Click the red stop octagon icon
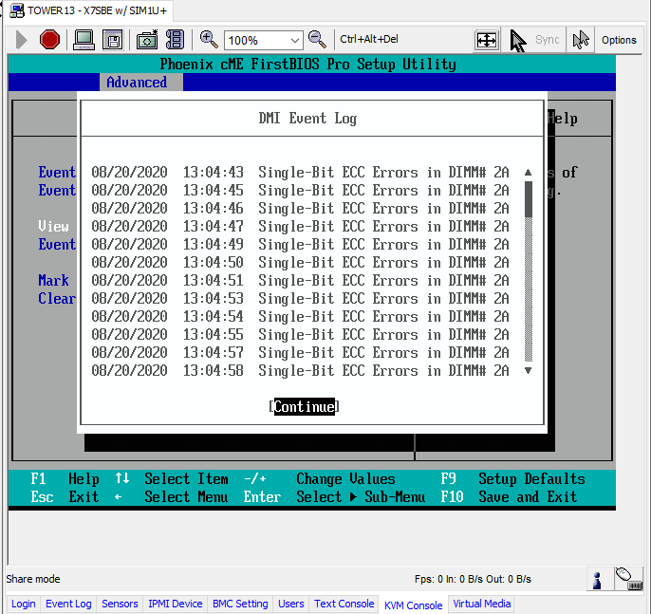 49,40
